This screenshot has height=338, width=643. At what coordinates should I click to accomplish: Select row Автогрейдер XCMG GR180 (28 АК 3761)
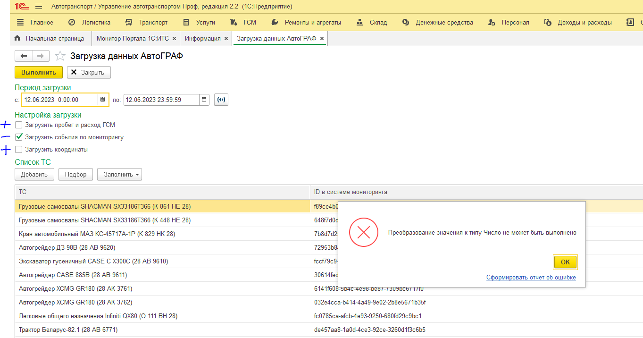162,288
